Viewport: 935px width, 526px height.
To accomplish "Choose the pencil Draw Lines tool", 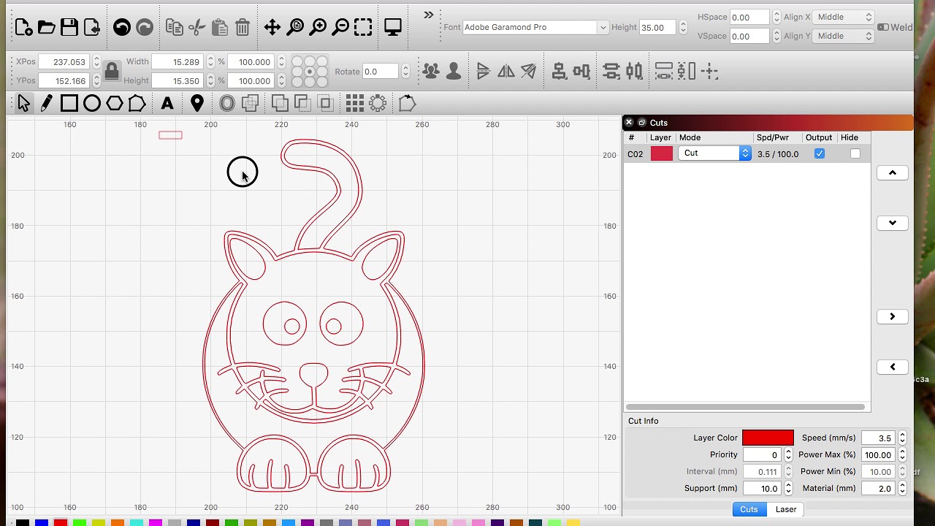I will point(46,104).
